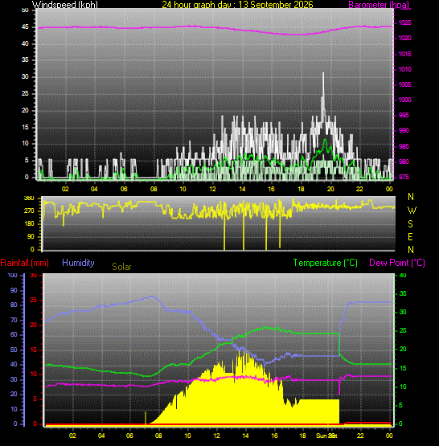Click the Sun Set marker on bottom axis
439x446 pixels.
(x=326, y=436)
